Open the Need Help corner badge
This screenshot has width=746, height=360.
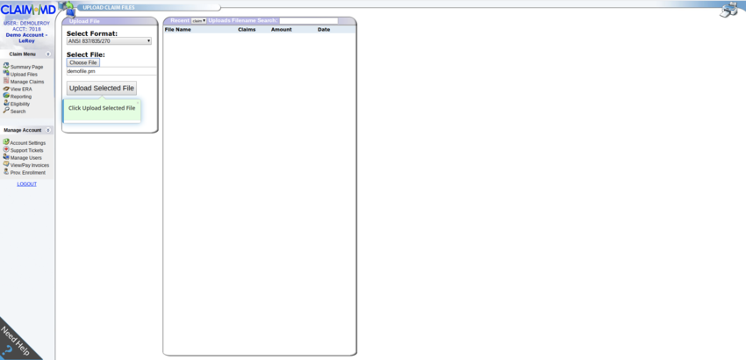pyautogui.click(x=13, y=342)
